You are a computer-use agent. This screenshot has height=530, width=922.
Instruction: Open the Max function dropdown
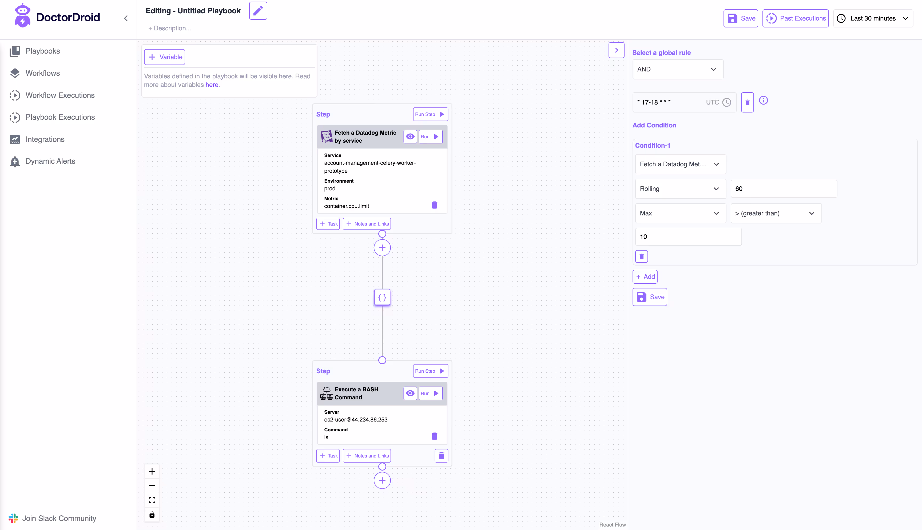tap(680, 213)
